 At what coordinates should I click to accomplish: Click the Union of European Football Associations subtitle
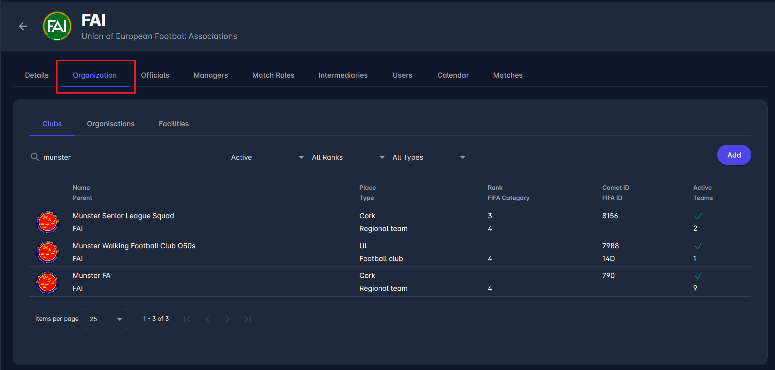pos(159,36)
